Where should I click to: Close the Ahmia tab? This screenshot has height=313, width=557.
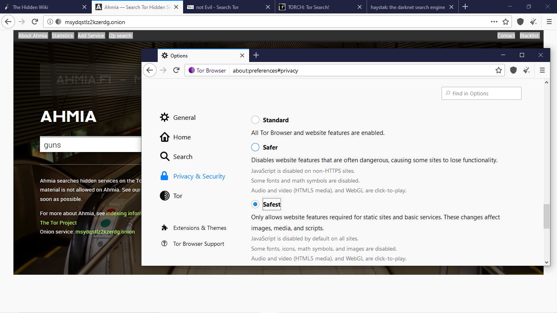click(176, 7)
